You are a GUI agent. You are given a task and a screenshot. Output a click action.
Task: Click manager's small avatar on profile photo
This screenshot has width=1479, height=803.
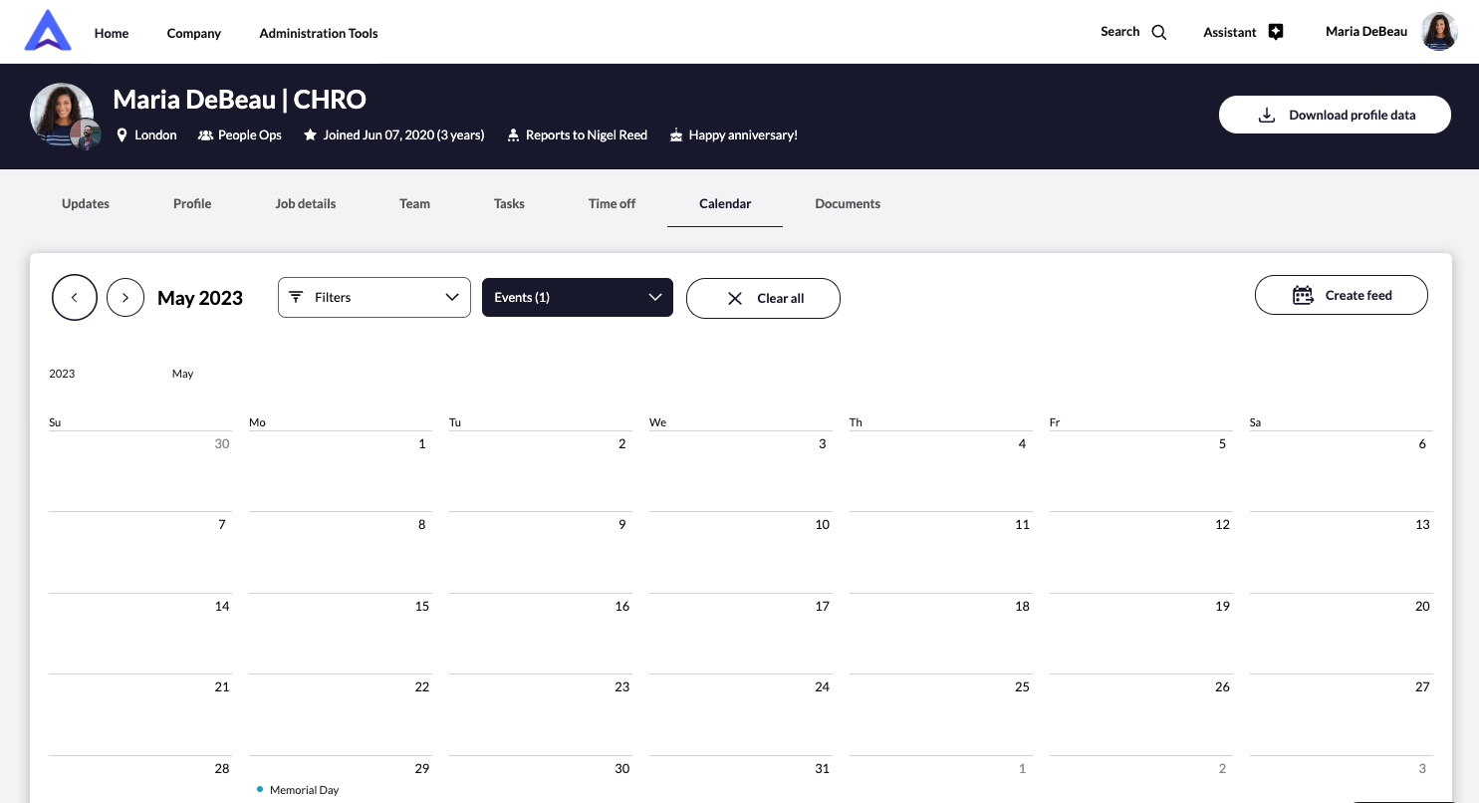coord(87,135)
